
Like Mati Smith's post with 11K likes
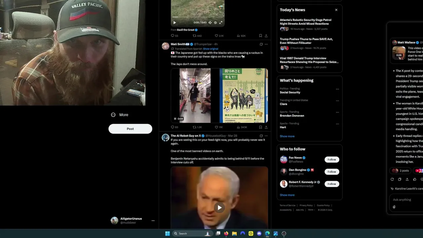point(219,127)
